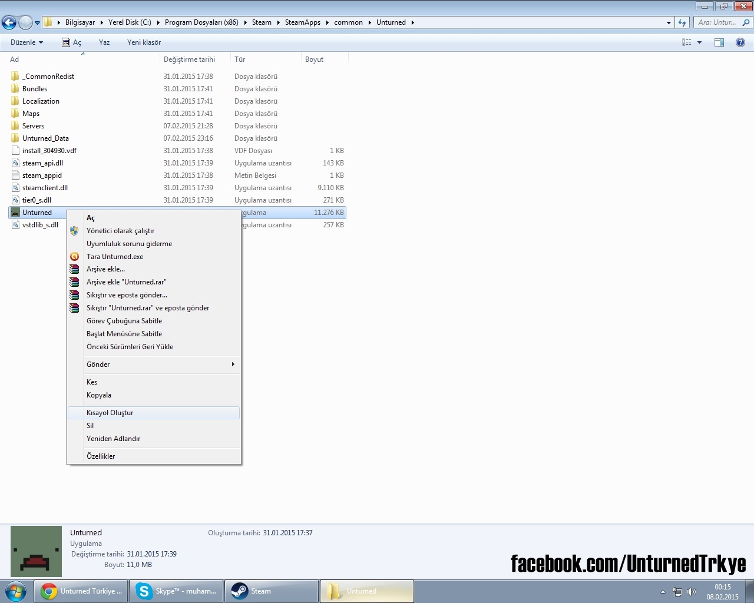
Task: Switch to Steam in the taskbar
Action: [271, 591]
